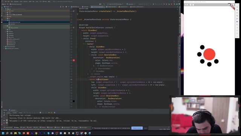This screenshot has height=136, width=241.
Task: Click the Search Everywhere magnifier icon
Action: pos(174,4)
